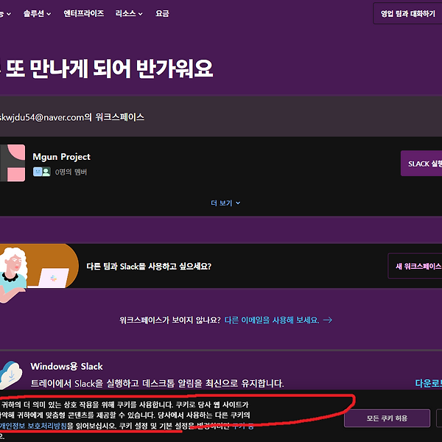
Task: Click the woman with laptop illustration
Action: pyautogui.click(x=39, y=273)
